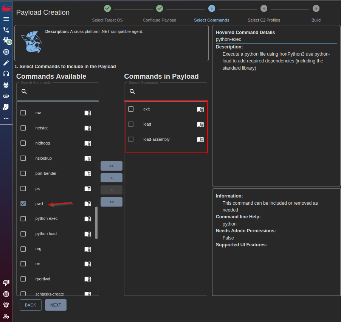The height and width of the screenshot is (322, 341).
Task: Click the Mythic red logo
Action: click(x=6, y=8)
